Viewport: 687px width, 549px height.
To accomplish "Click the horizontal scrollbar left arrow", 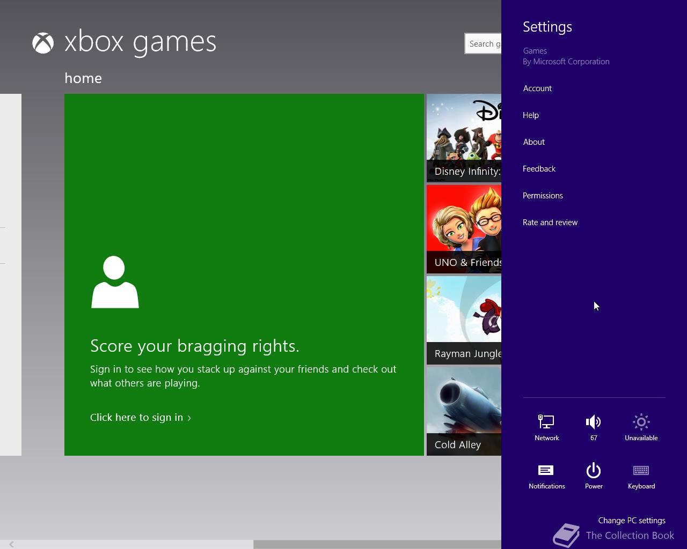I will [x=11, y=544].
